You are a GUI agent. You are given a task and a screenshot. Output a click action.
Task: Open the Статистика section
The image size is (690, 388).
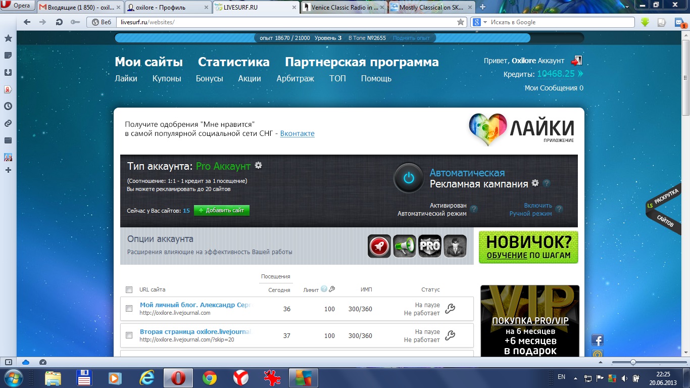point(234,62)
